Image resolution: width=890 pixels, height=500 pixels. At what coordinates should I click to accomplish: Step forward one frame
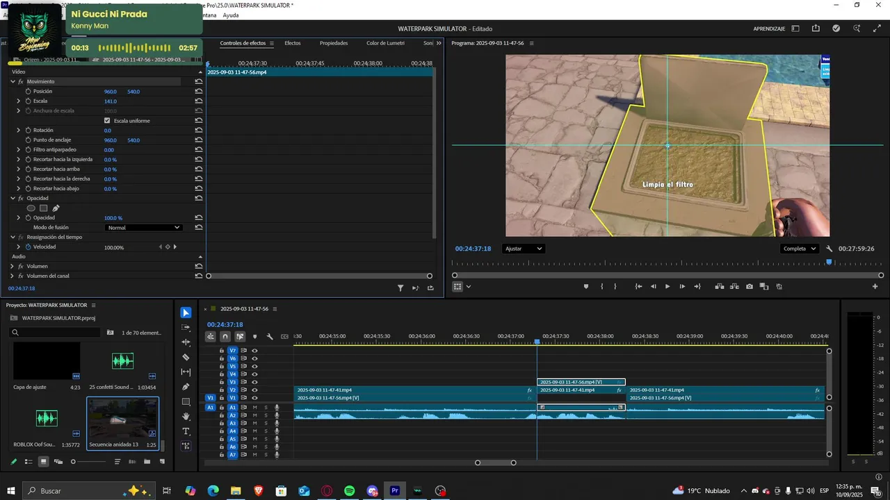[682, 287]
